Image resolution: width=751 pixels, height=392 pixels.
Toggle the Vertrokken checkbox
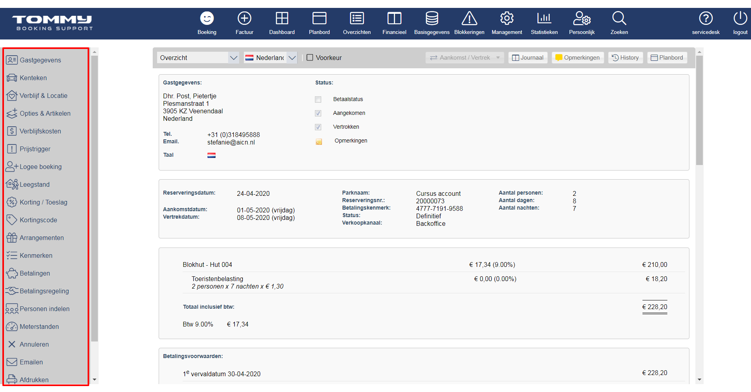tap(318, 127)
